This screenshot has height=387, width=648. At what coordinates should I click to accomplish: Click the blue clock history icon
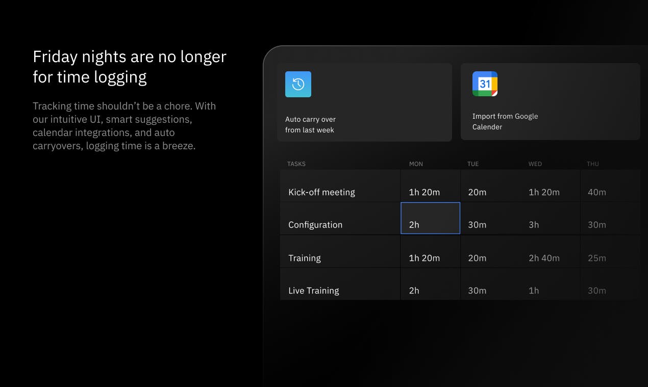(x=298, y=84)
